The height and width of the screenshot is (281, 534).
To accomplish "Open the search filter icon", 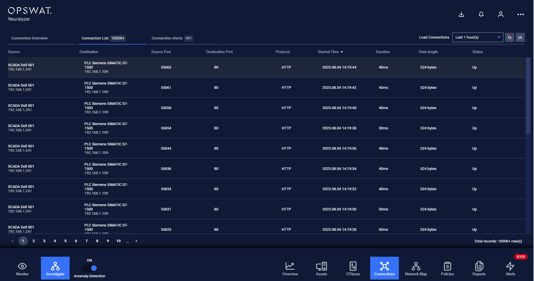I will point(520,37).
